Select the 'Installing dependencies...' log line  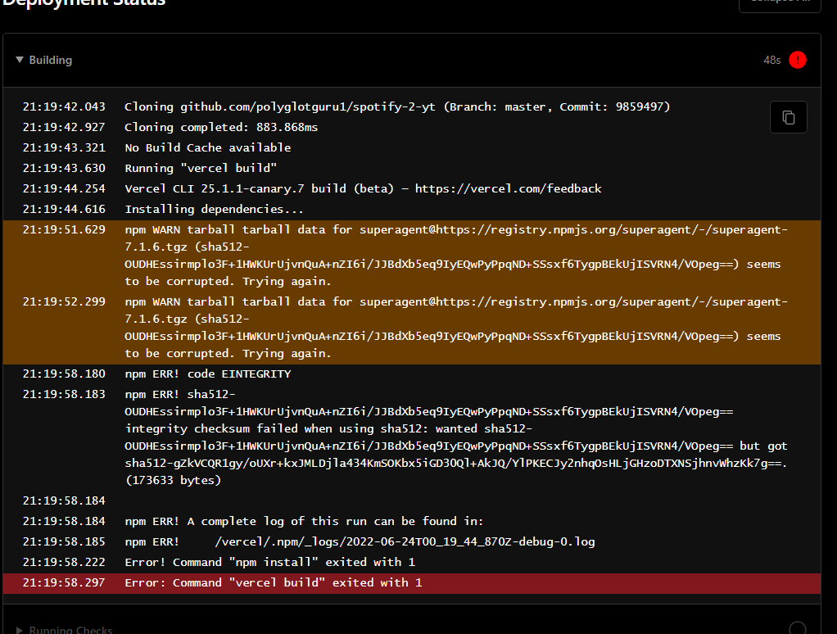(214, 209)
